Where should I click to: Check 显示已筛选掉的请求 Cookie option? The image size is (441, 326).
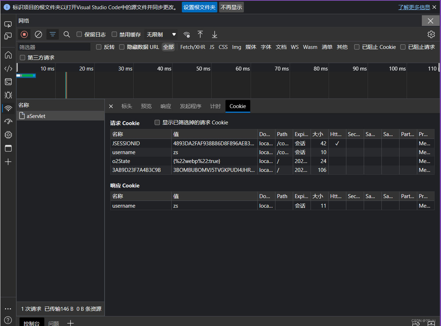point(157,123)
